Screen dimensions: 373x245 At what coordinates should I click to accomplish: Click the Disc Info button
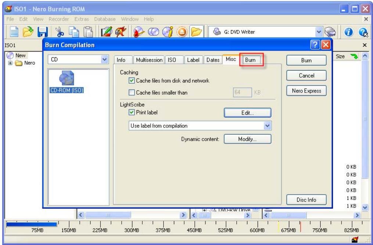(306, 200)
